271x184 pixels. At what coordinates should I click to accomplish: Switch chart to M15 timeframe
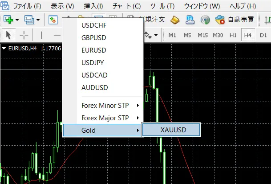click(x=202, y=35)
